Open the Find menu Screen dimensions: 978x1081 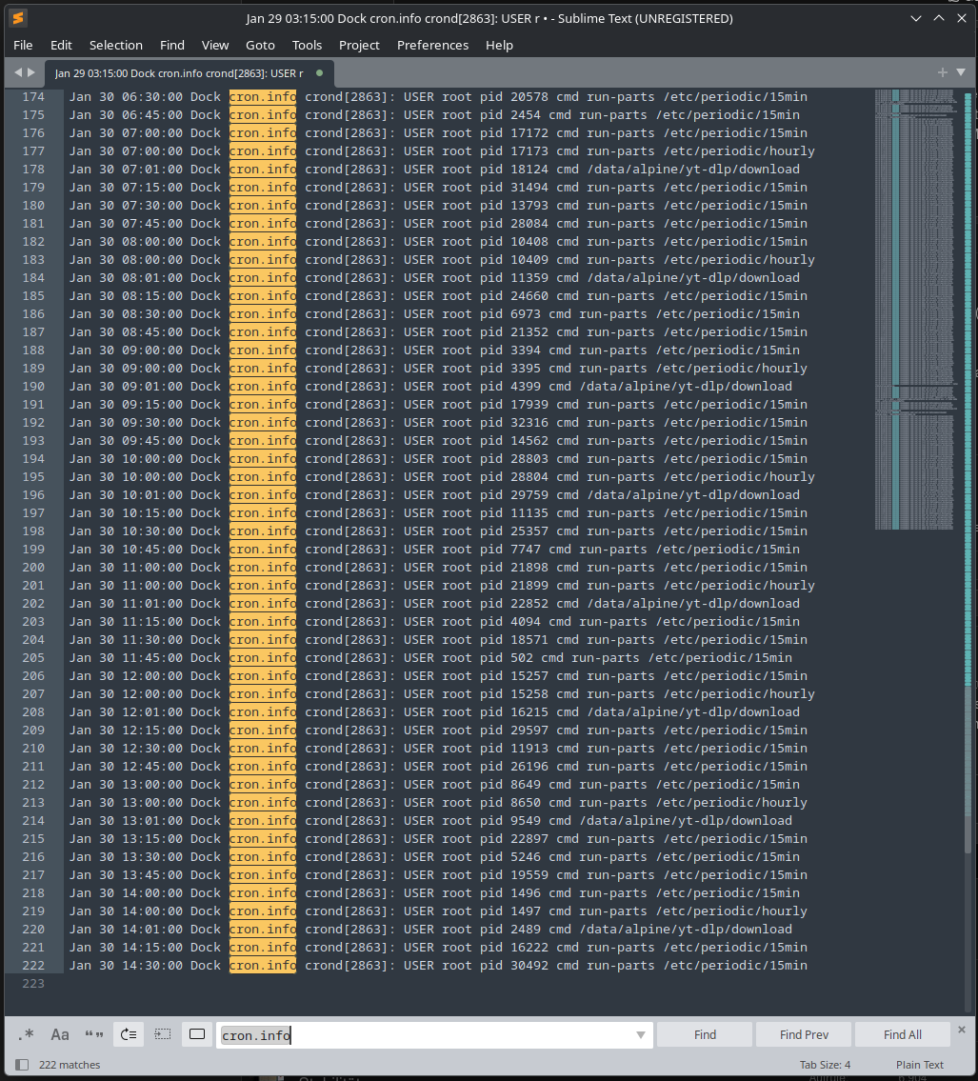tap(172, 45)
